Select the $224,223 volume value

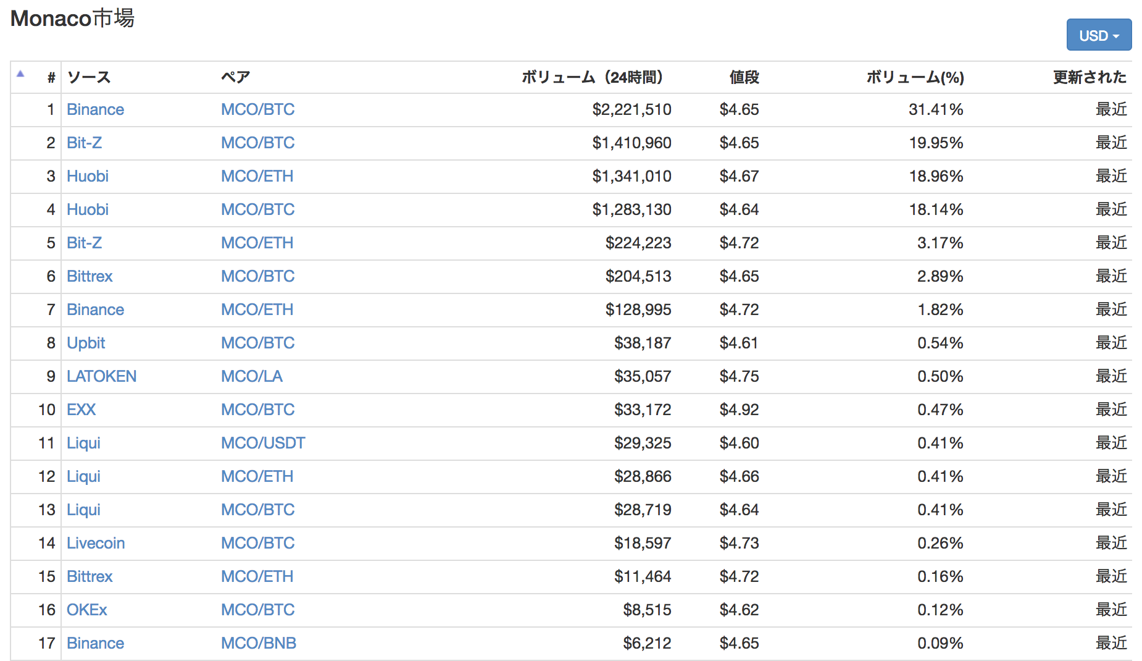tap(638, 243)
